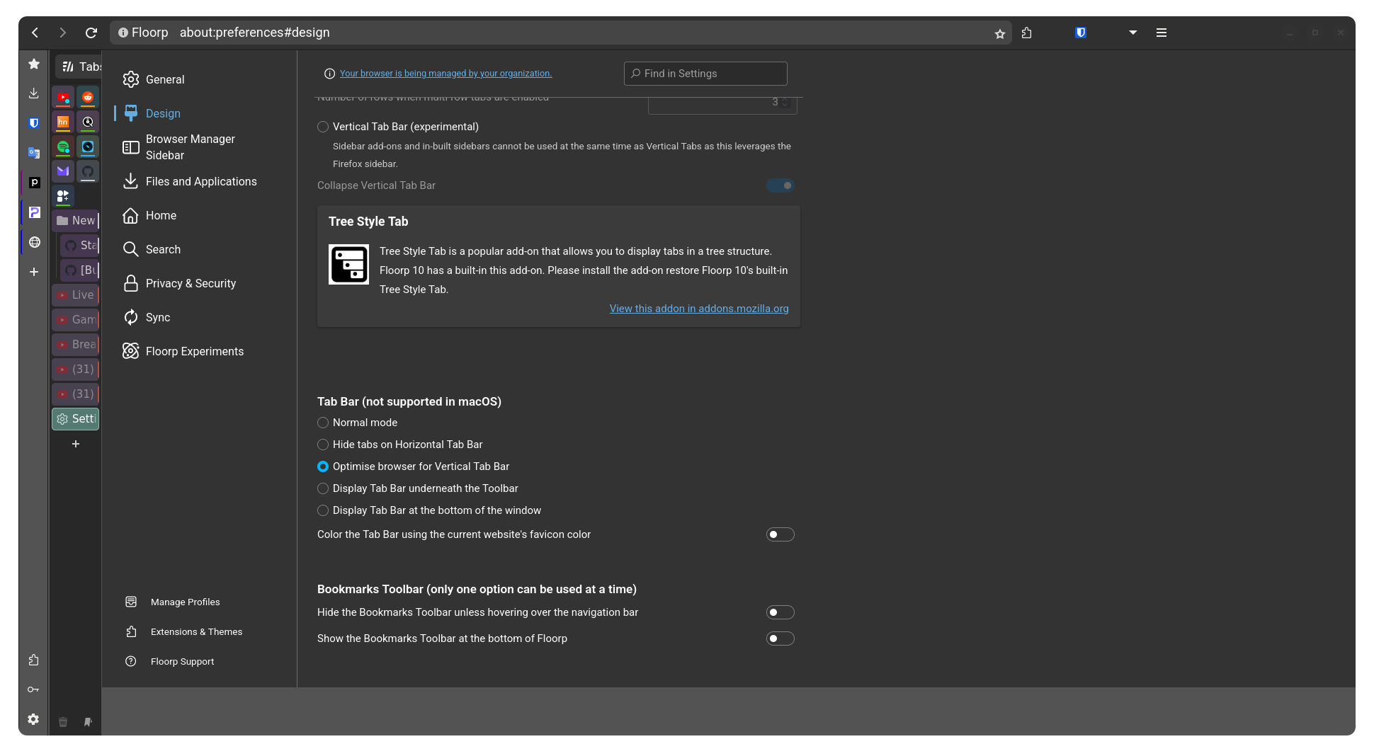Click the Find in Settings search field
The image size is (1374, 756).
(705, 73)
